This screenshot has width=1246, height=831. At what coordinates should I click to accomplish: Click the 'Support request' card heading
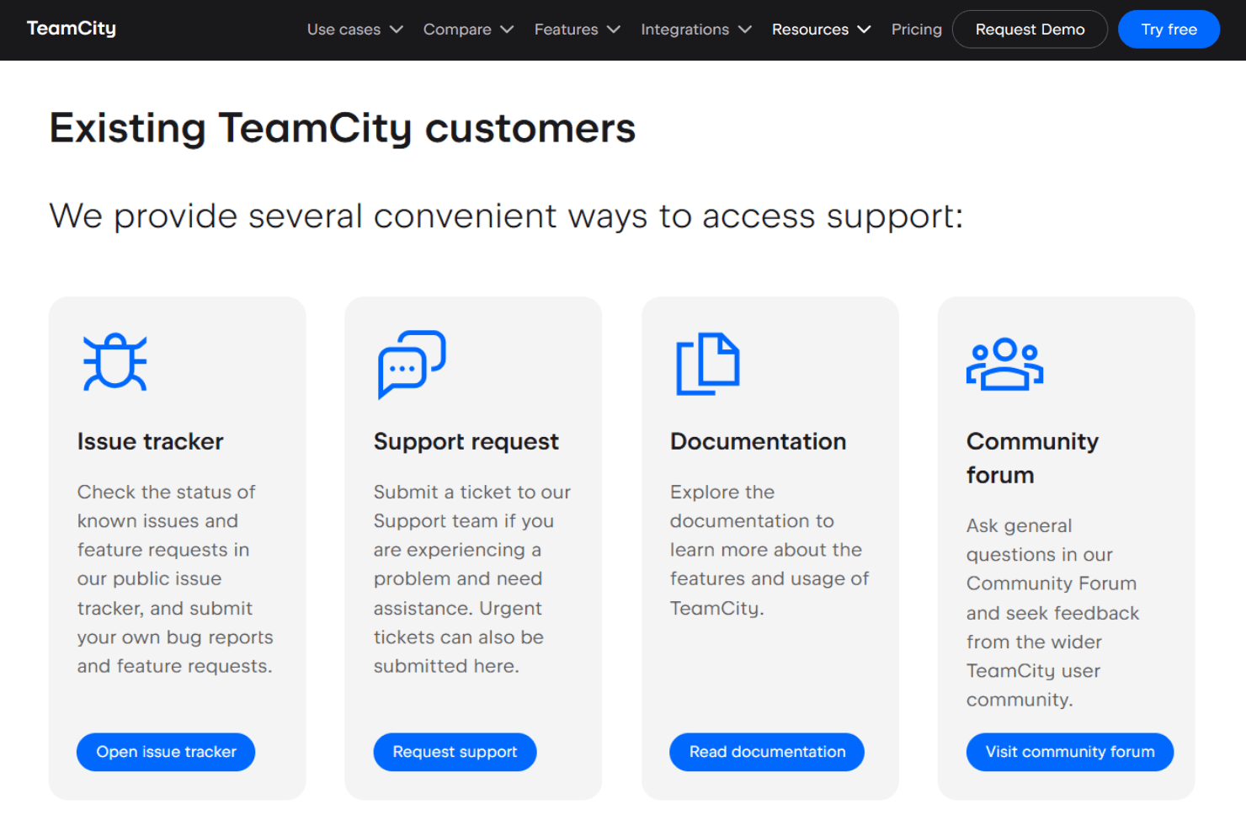[466, 442]
